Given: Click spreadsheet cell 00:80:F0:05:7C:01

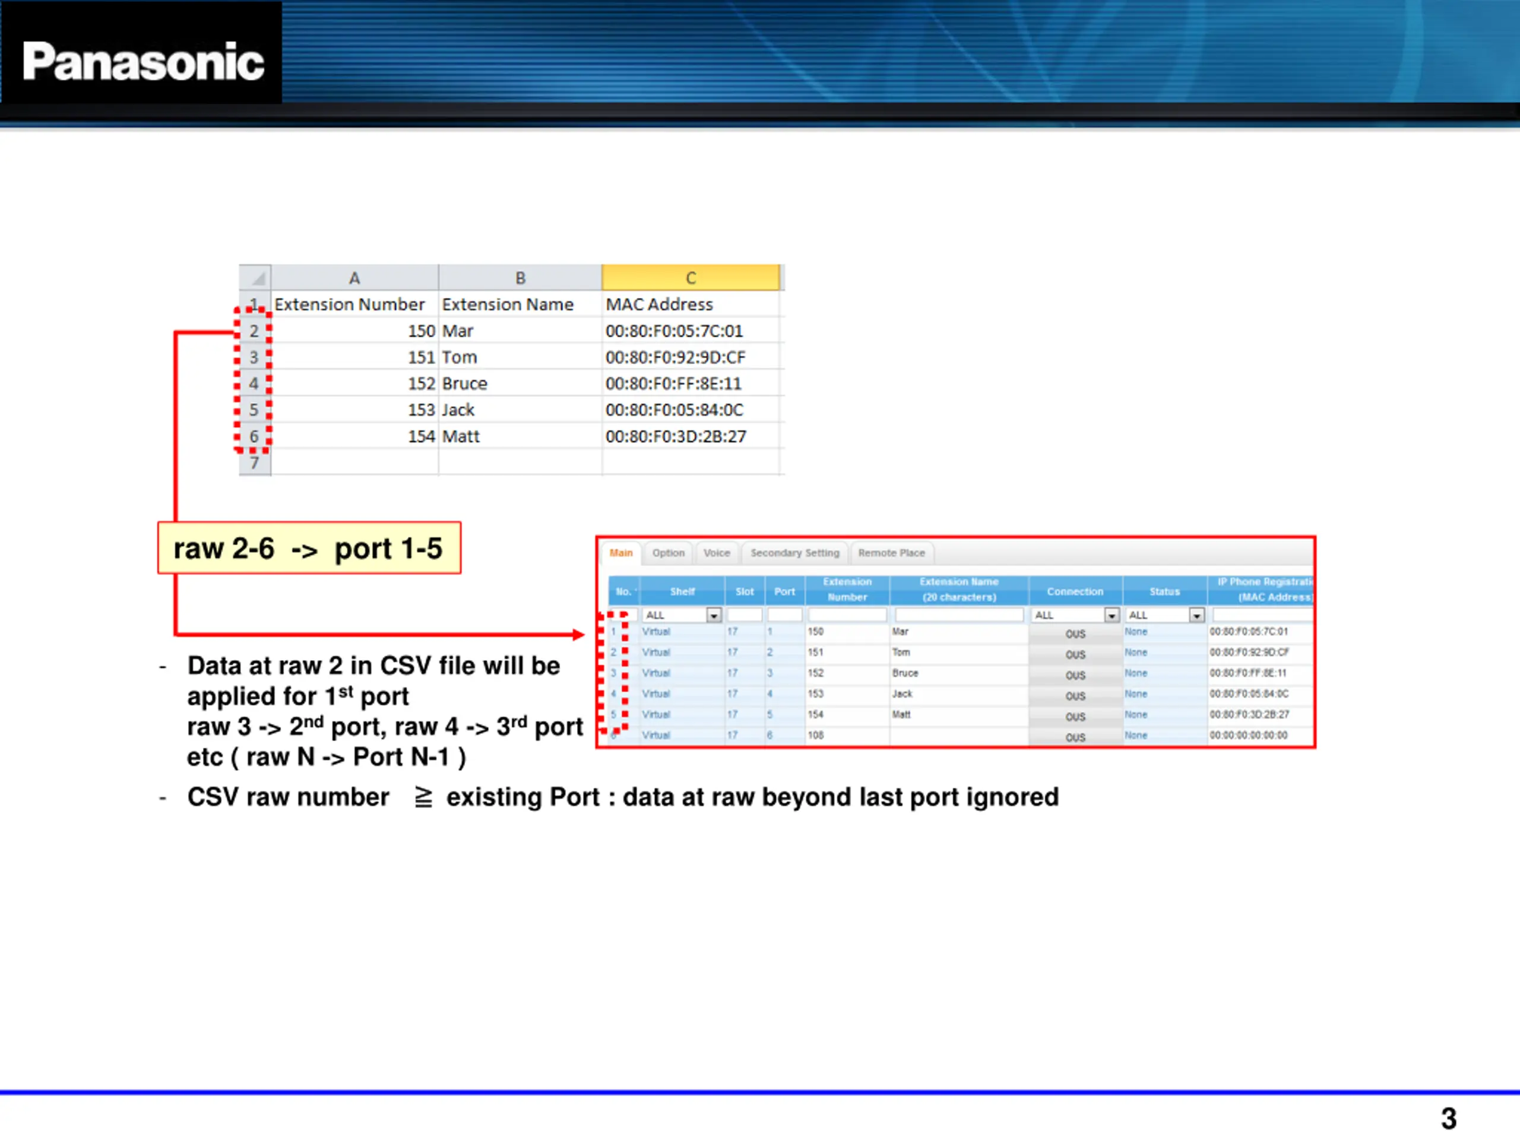Looking at the screenshot, I should pos(691,331).
